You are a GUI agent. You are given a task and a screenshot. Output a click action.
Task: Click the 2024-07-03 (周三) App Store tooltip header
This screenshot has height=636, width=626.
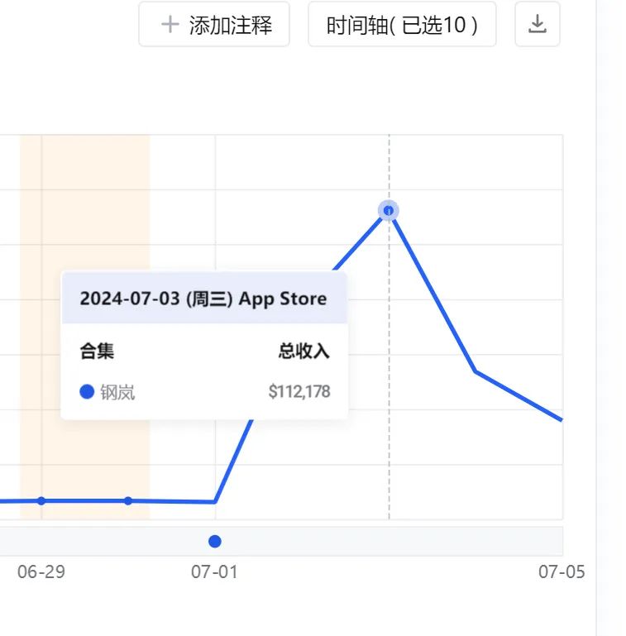tap(203, 299)
